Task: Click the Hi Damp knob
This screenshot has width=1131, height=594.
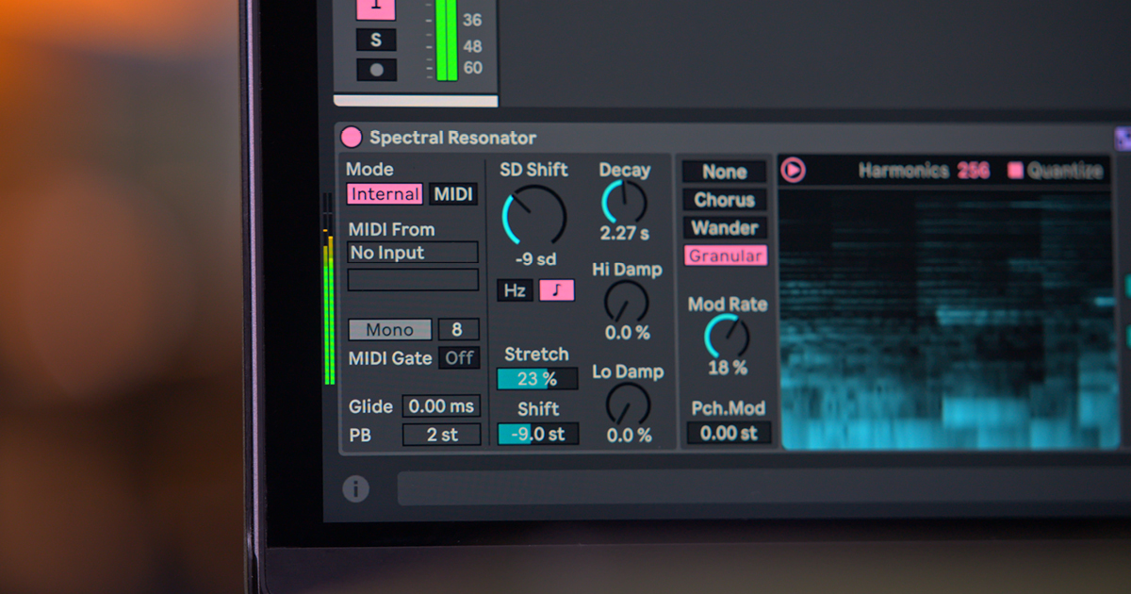Action: (x=627, y=303)
